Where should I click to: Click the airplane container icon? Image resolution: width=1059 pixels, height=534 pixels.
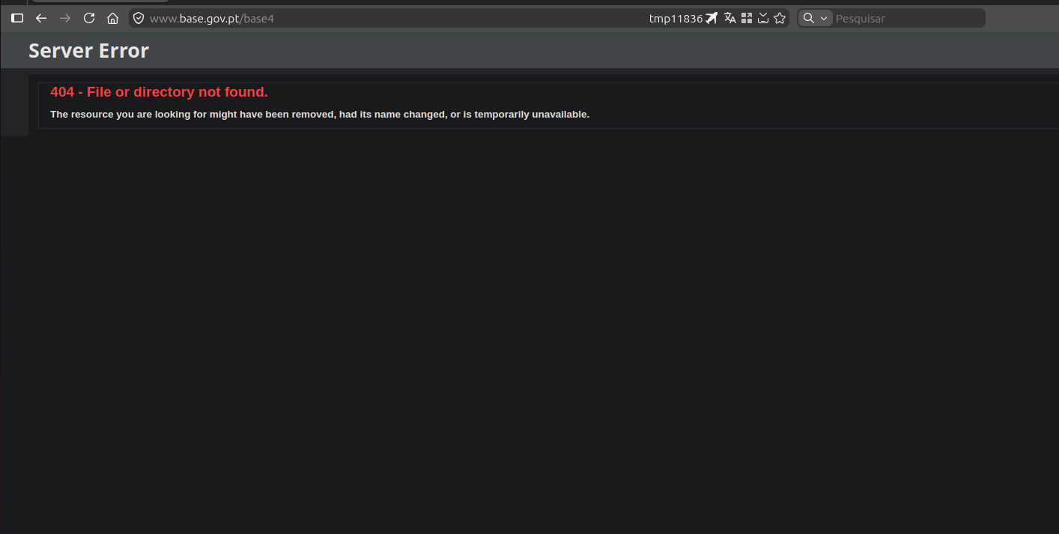point(711,18)
